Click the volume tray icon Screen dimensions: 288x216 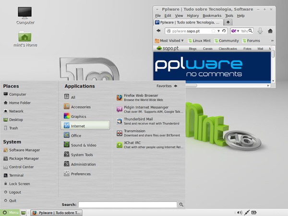[240, 213]
